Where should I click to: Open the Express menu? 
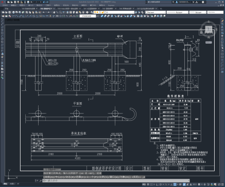pos(111,5)
